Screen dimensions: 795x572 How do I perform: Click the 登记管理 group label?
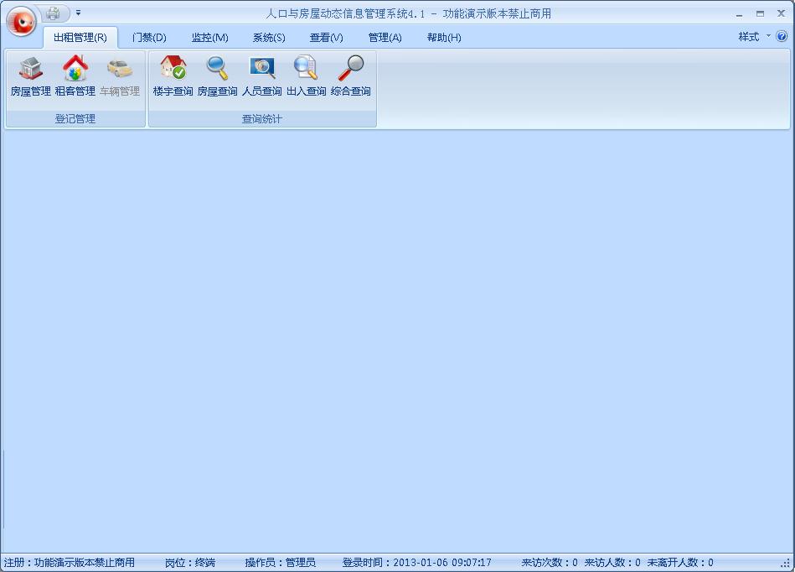pyautogui.click(x=75, y=119)
